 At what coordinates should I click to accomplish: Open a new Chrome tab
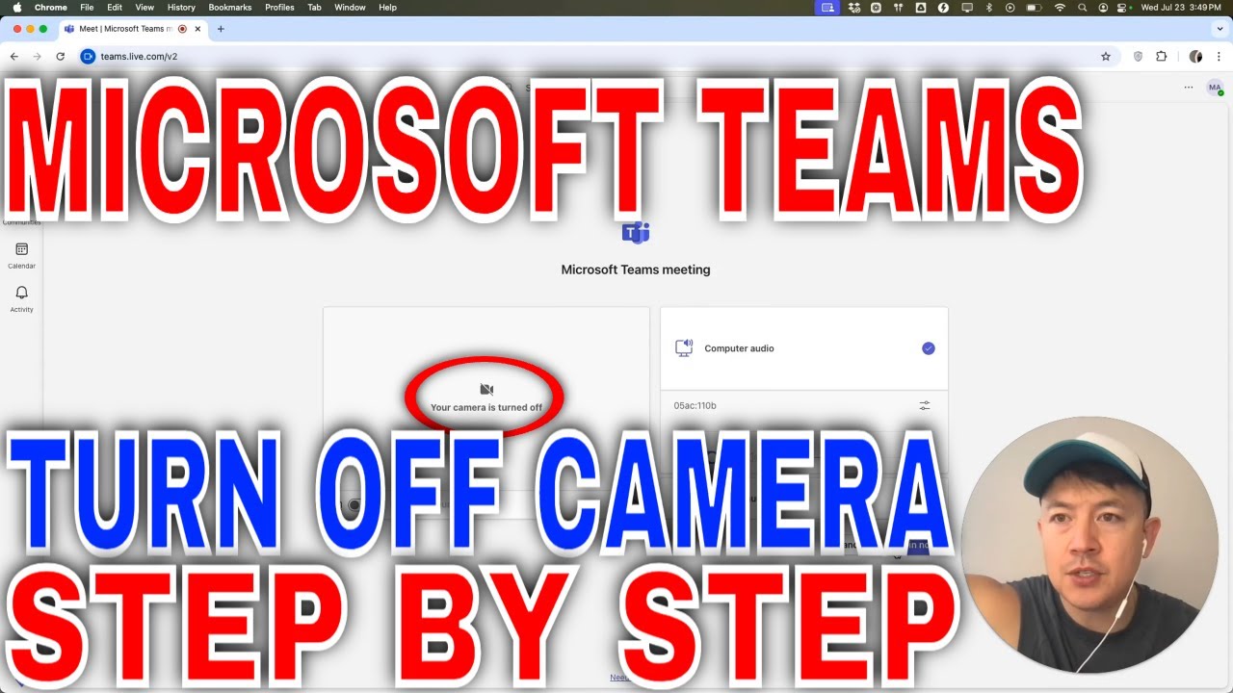(x=221, y=29)
